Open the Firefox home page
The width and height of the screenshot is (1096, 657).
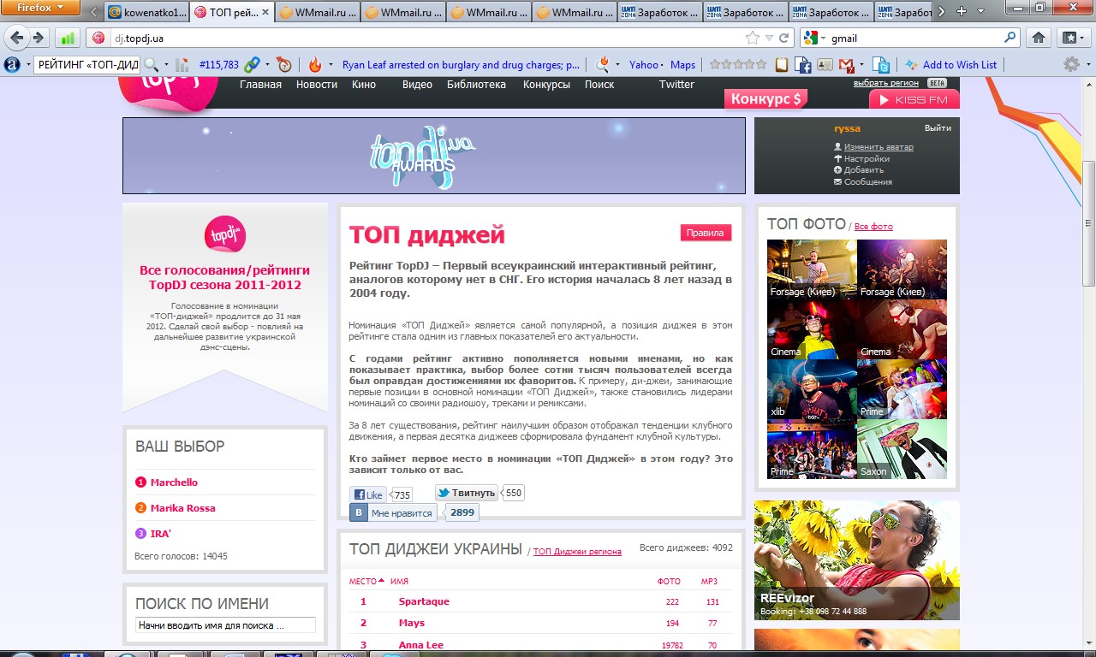point(1038,38)
